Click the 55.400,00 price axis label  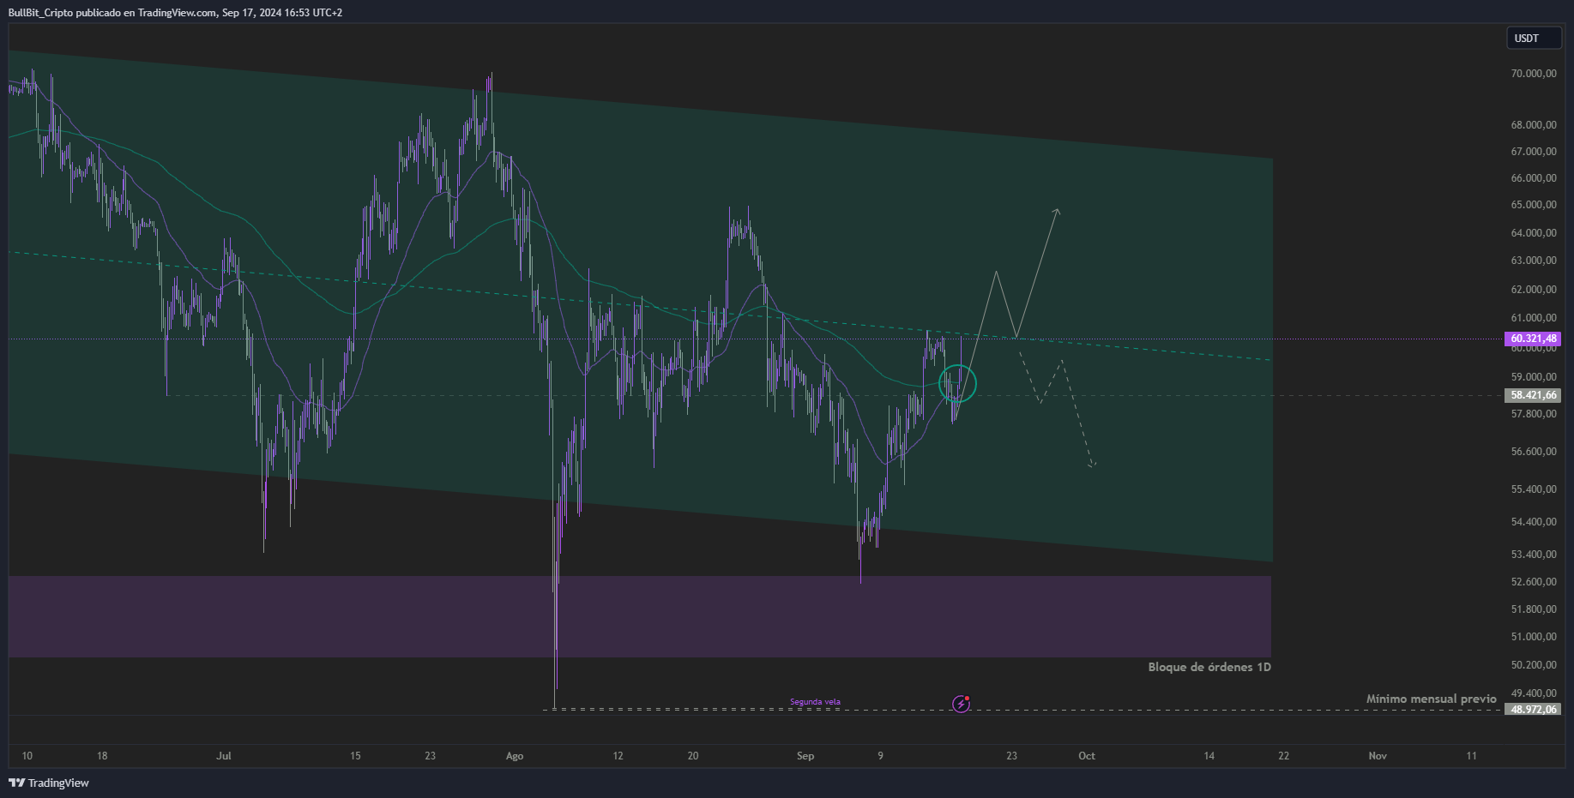[x=1534, y=489]
